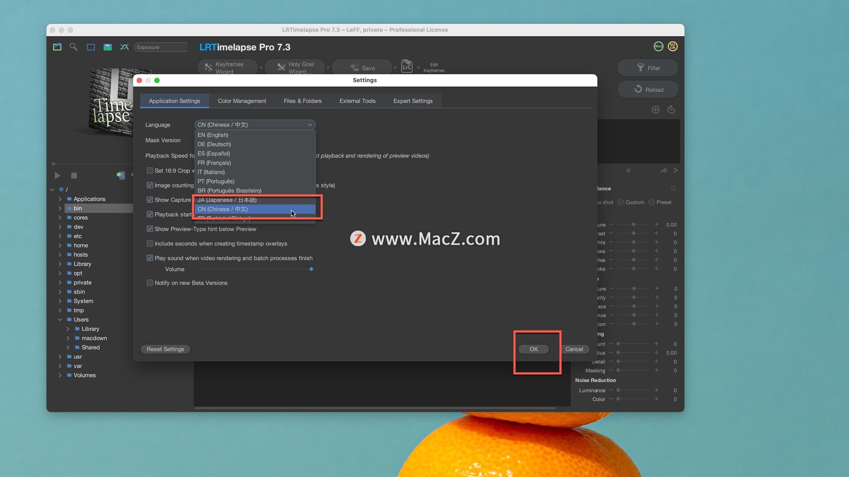Click the curved share arrow icon
This screenshot has height=477, width=849.
[664, 170]
